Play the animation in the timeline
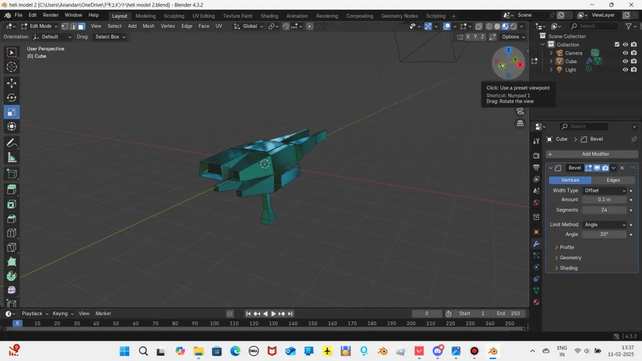This screenshot has height=361, width=642. pyautogui.click(x=273, y=314)
